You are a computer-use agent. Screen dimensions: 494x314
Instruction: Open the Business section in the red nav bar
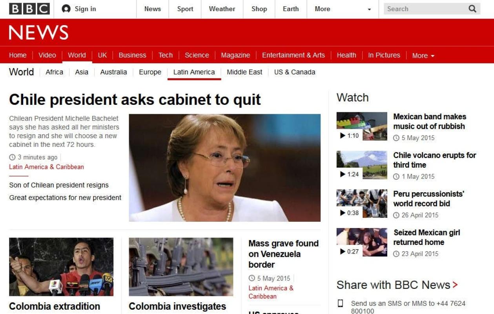point(132,55)
